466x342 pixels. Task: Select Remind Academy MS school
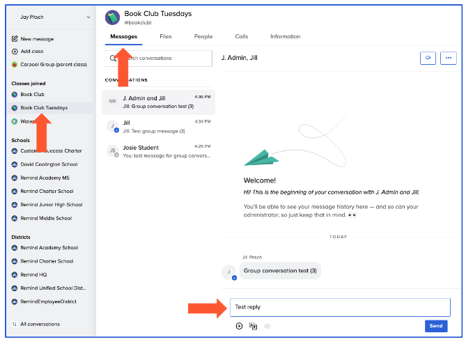point(46,178)
